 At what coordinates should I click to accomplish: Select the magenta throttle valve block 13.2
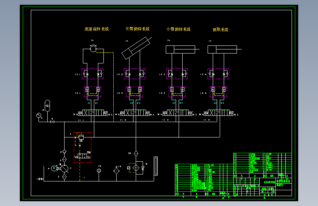click(x=135, y=74)
